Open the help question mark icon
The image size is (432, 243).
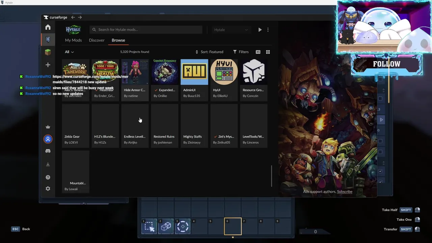pos(48,177)
